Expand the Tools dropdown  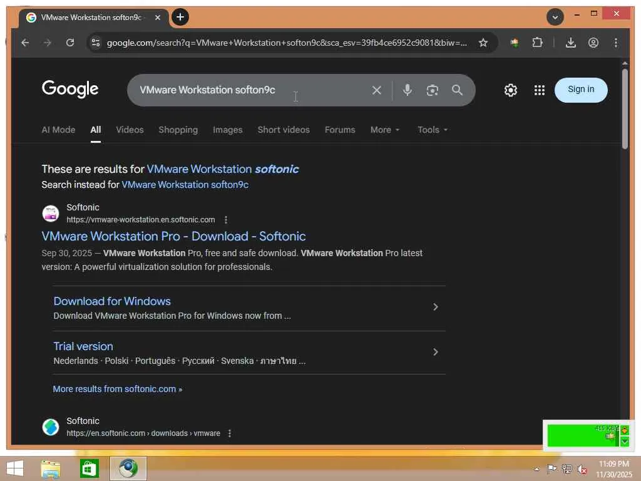[432, 130]
